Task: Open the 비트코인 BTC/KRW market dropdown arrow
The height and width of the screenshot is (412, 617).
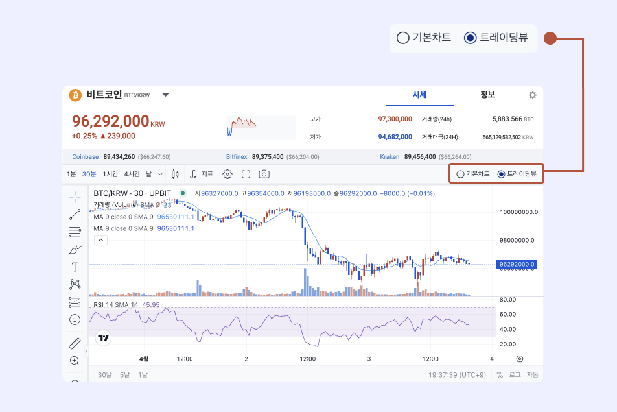Action: tap(166, 95)
